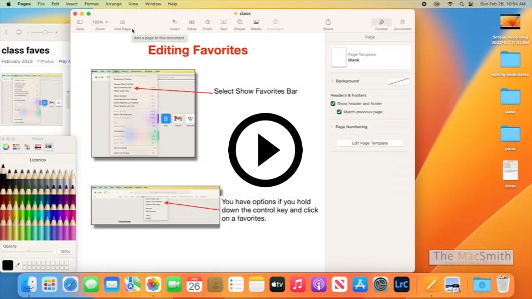
Task: Click the Photos thumbnail size slider
Action: pos(42,32)
